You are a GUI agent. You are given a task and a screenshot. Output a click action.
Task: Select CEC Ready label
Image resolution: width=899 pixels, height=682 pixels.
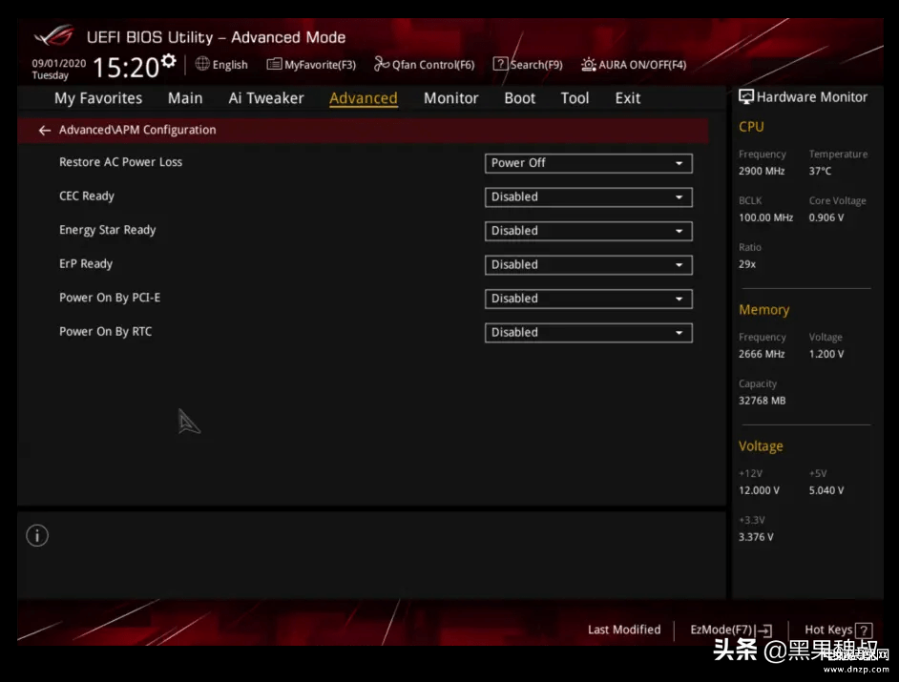(x=87, y=196)
